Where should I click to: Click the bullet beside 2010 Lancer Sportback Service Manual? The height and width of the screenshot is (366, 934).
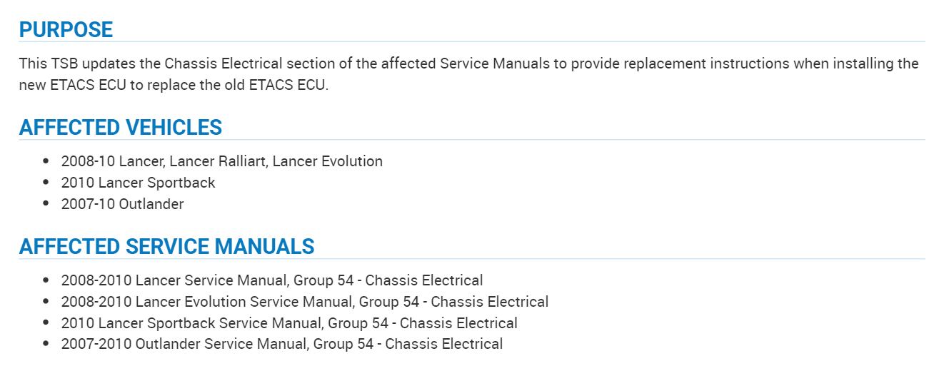tap(46, 323)
